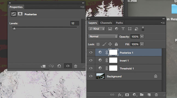177x98 pixels.
Task: Collapse the Layers panel with double arrows
Action: (163, 19)
